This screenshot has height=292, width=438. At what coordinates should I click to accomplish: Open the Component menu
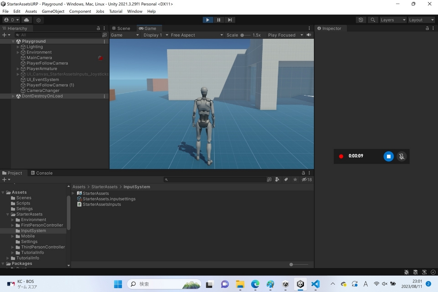[x=80, y=11]
